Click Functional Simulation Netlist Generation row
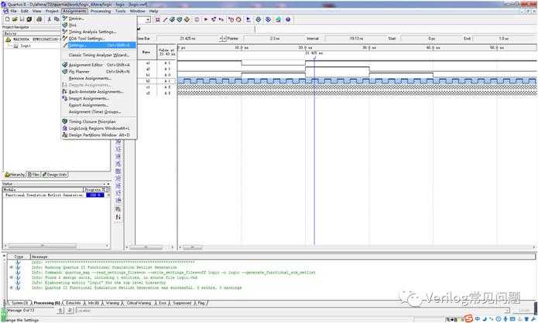 (44, 195)
